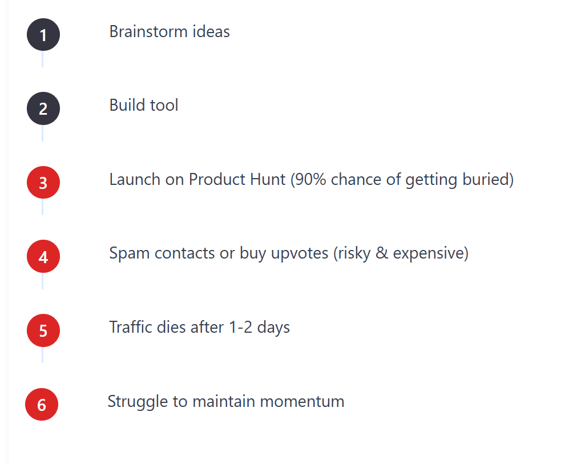Click the dark step 2 circle
This screenshot has width=581, height=464.
click(x=43, y=108)
